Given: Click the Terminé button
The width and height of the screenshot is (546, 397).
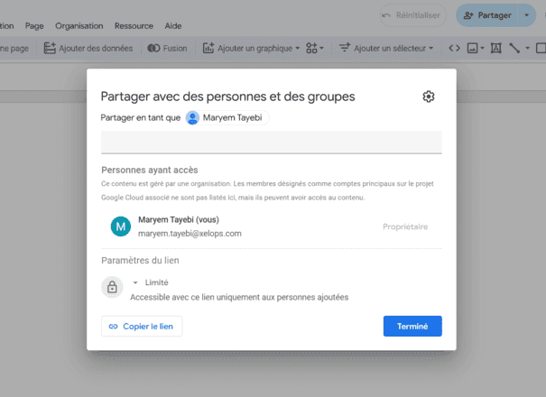Looking at the screenshot, I should coord(412,327).
